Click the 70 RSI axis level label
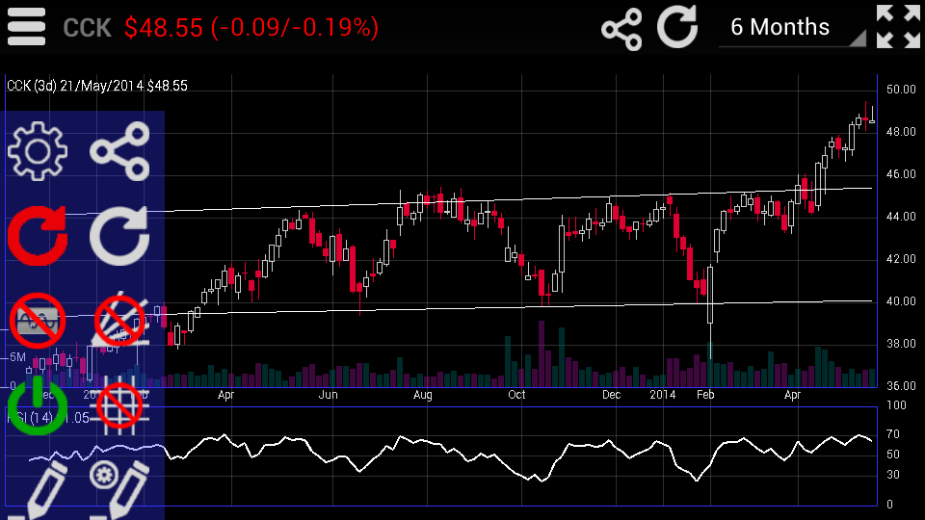The image size is (925, 520). [x=893, y=434]
